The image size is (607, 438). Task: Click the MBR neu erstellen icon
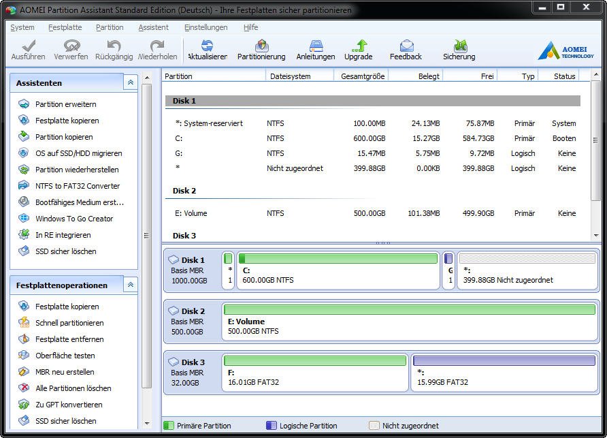(24, 371)
